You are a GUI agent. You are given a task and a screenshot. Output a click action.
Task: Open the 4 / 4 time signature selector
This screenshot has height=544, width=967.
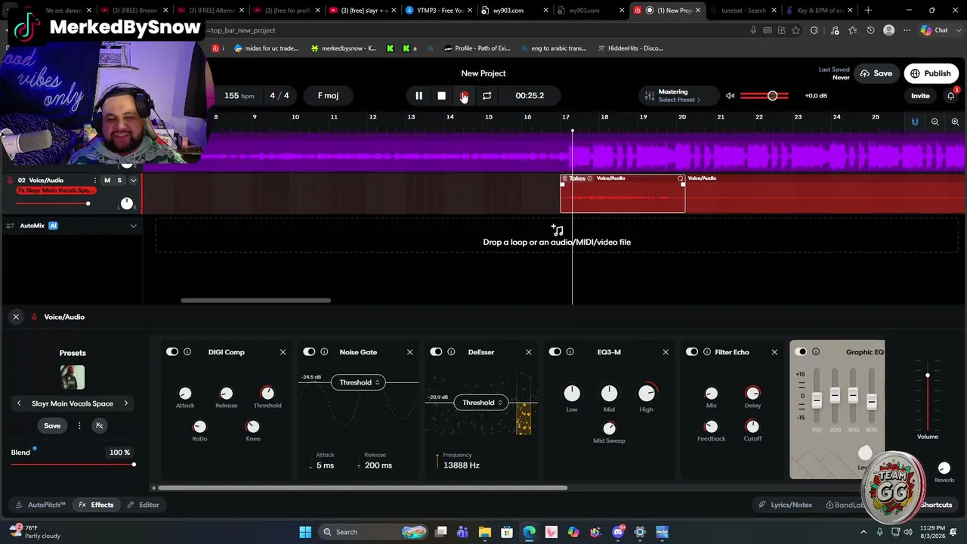coord(280,96)
